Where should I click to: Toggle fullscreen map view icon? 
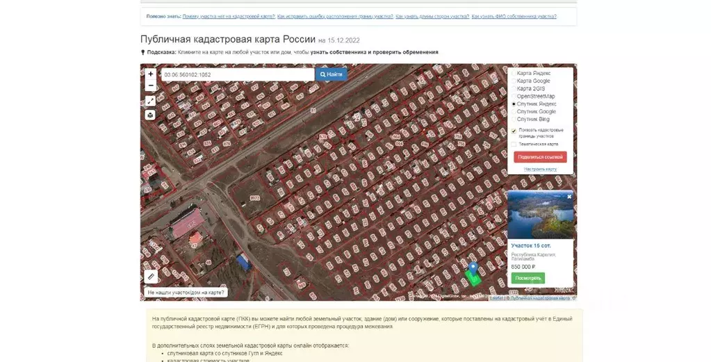pos(151,101)
